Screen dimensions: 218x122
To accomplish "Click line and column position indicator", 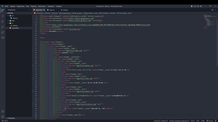I will (160, 121).
